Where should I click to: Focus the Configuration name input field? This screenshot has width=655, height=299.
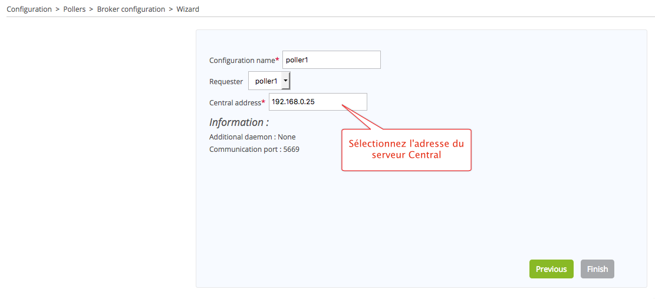[331, 60]
